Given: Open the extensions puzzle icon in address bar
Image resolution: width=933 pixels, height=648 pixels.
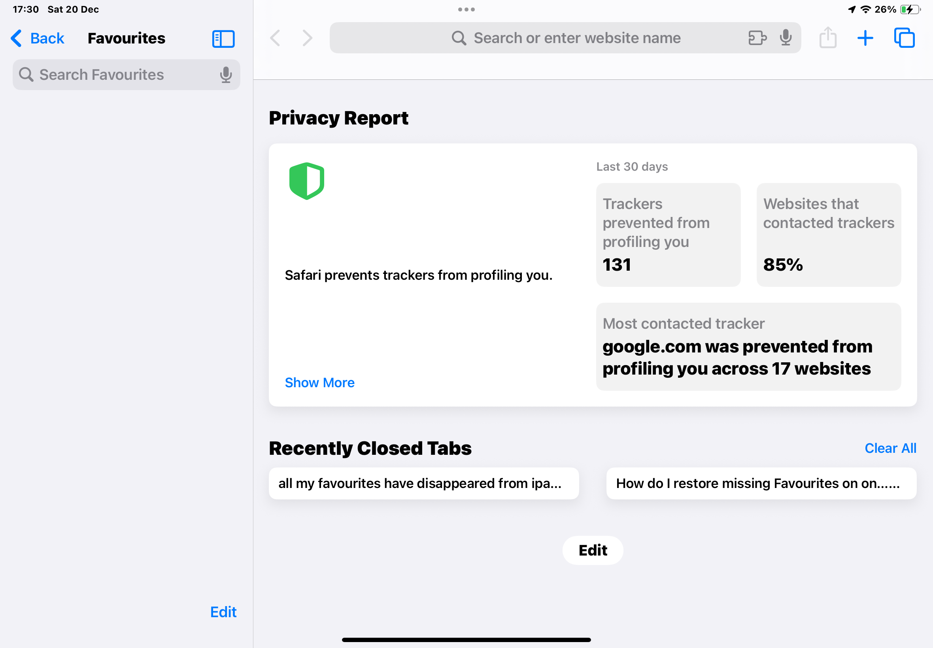Looking at the screenshot, I should (x=757, y=38).
